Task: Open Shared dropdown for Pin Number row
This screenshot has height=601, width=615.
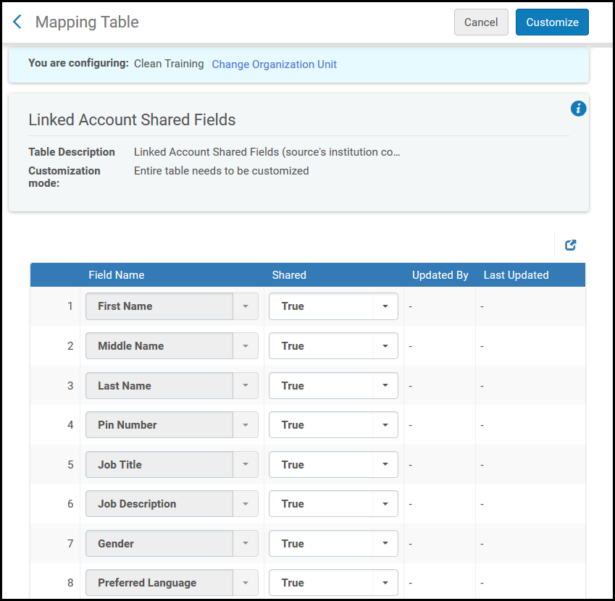Action: click(x=333, y=425)
